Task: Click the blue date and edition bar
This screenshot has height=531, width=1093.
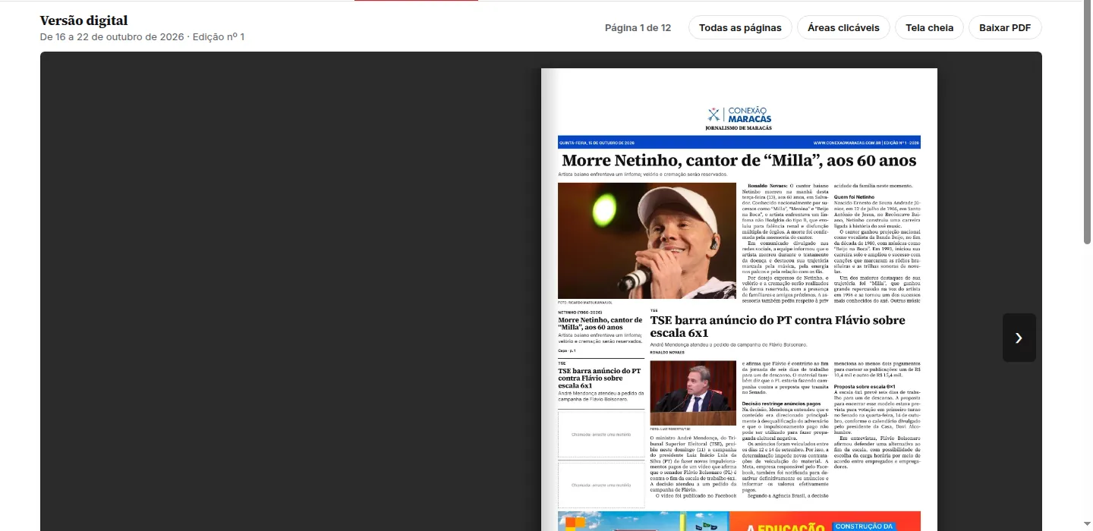Action: [739, 142]
